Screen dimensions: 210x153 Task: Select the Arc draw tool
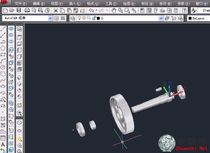[3, 61]
